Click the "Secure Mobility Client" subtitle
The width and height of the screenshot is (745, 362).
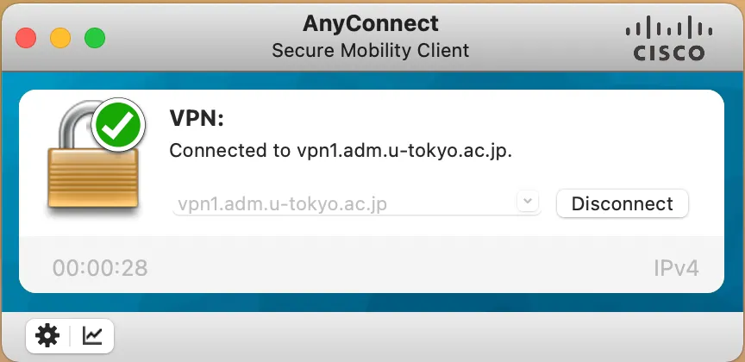click(x=371, y=50)
